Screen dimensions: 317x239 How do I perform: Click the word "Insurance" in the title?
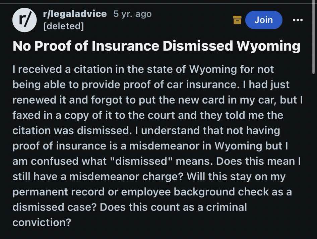click(x=125, y=46)
